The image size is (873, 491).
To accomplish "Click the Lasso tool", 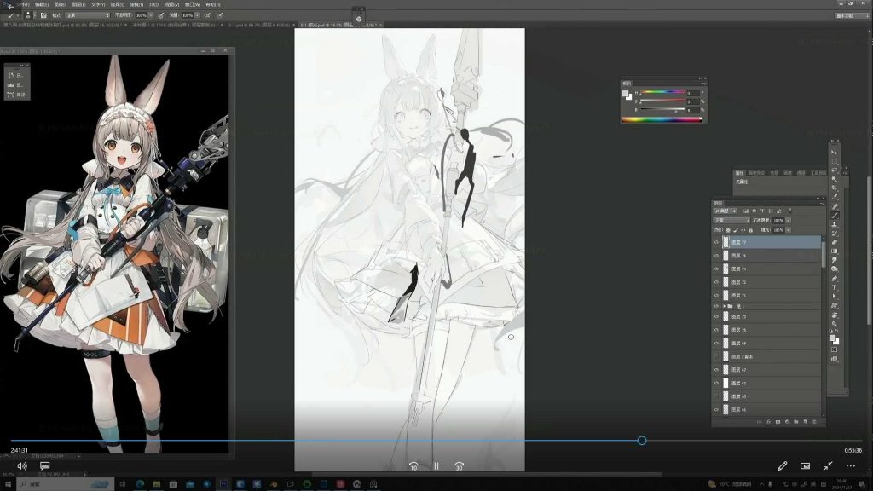I will point(835,169).
